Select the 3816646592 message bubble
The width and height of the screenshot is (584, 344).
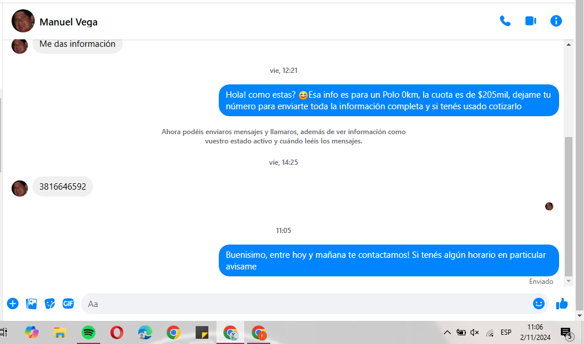(x=63, y=186)
